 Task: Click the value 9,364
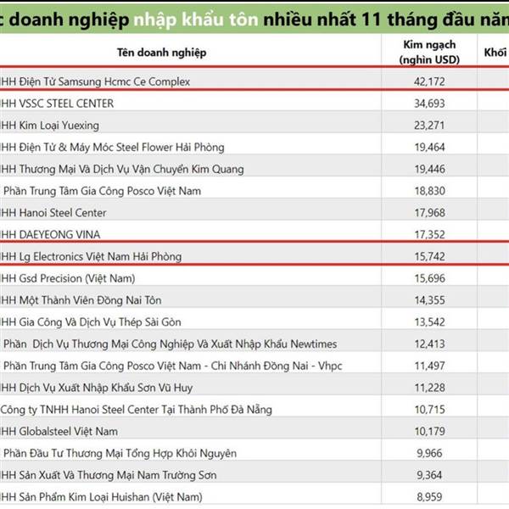[429, 475]
